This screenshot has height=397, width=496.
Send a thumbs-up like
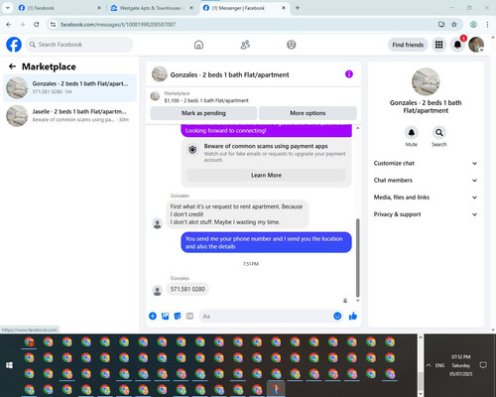click(x=353, y=316)
